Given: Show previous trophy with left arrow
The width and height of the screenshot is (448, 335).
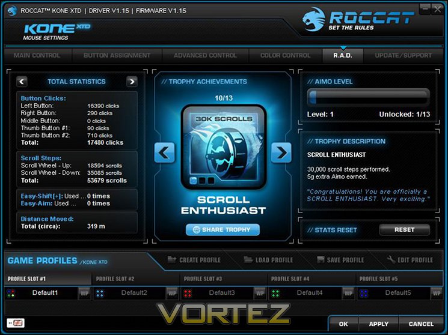Looking at the screenshot, I should point(164,152).
